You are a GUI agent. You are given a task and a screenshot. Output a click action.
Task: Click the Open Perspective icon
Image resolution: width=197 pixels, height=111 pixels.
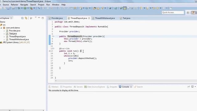point(188,13)
